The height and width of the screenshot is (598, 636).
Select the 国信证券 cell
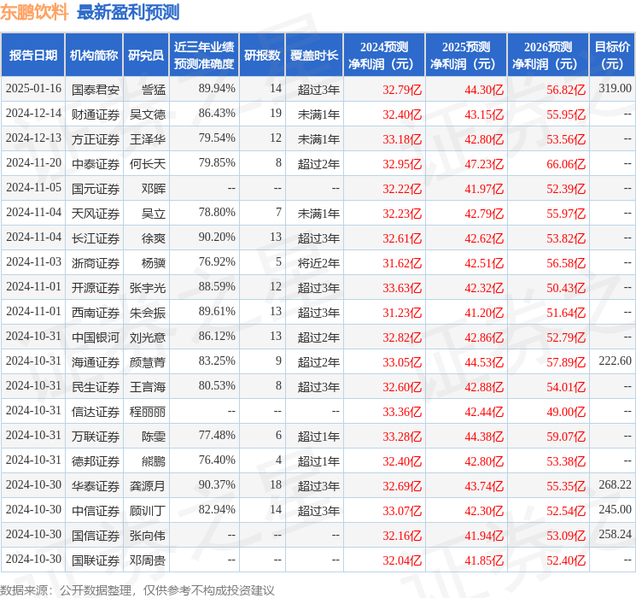[x=96, y=536]
